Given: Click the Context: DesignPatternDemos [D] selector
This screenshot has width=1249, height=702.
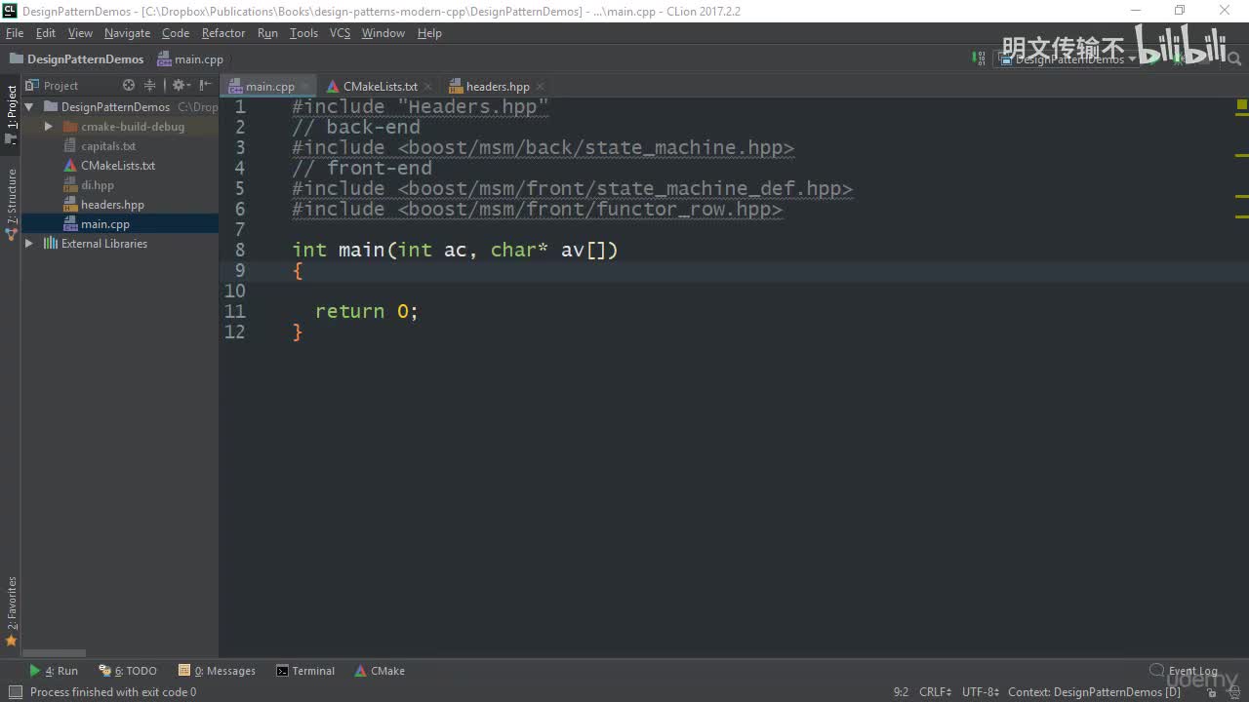Looking at the screenshot, I should [1094, 692].
